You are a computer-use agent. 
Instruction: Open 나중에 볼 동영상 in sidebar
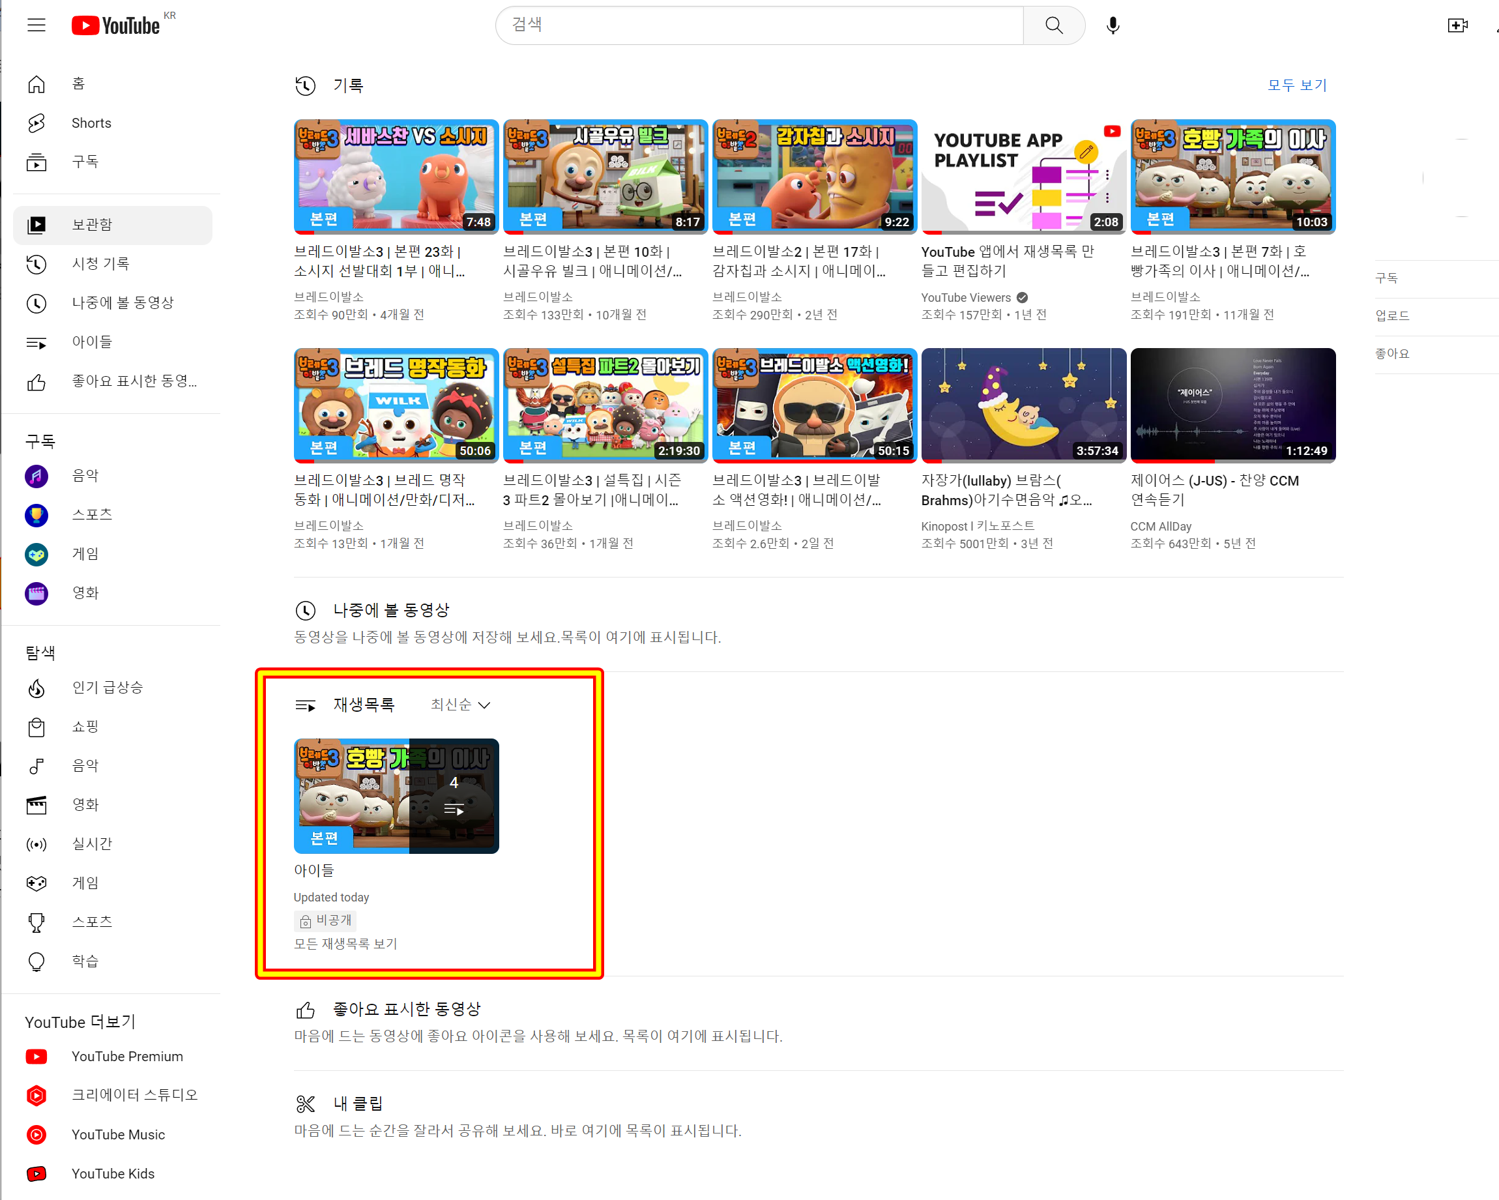[123, 302]
